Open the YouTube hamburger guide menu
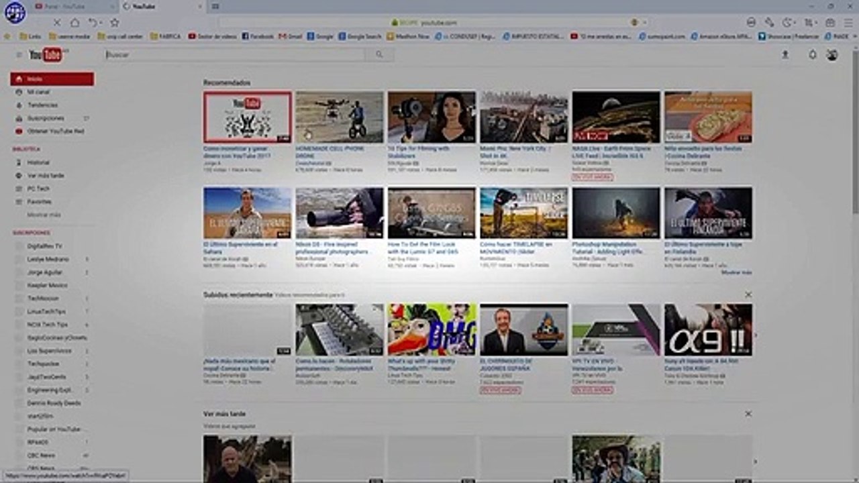859x483 pixels. tap(19, 55)
